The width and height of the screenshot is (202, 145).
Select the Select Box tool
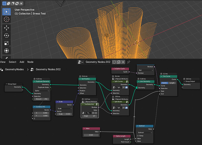click(x=6, y=12)
